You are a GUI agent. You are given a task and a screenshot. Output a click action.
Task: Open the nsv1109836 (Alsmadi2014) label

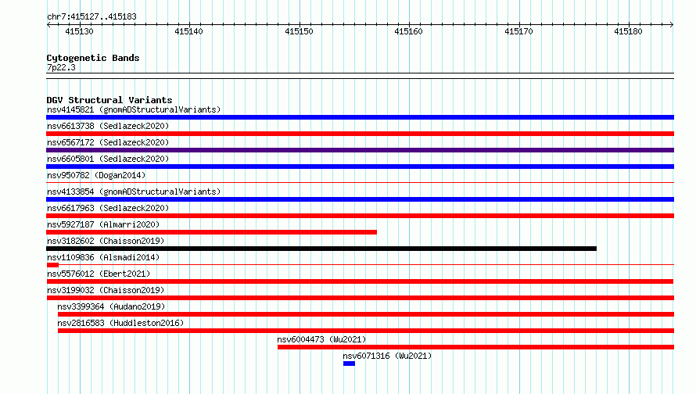tap(103, 257)
